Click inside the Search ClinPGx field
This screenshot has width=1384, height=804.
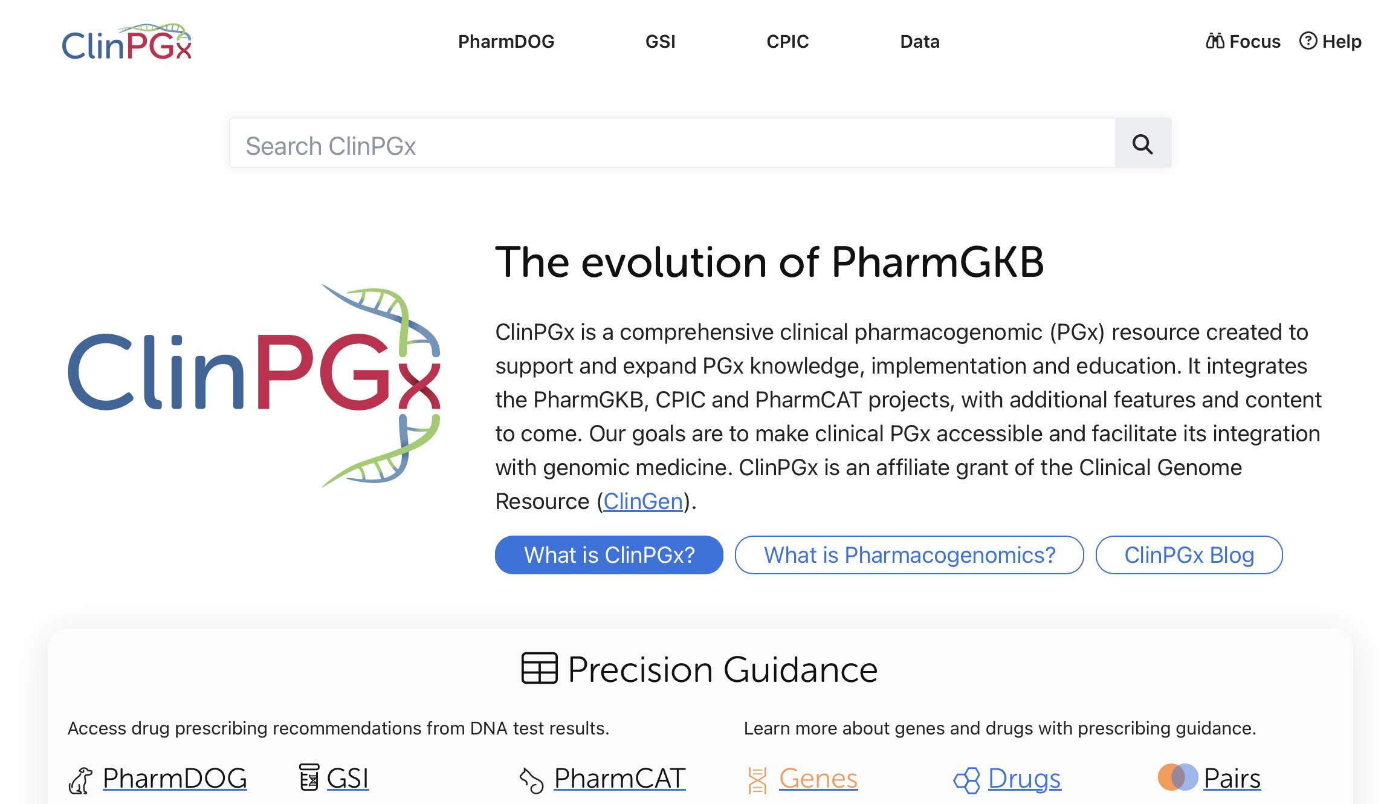665,144
